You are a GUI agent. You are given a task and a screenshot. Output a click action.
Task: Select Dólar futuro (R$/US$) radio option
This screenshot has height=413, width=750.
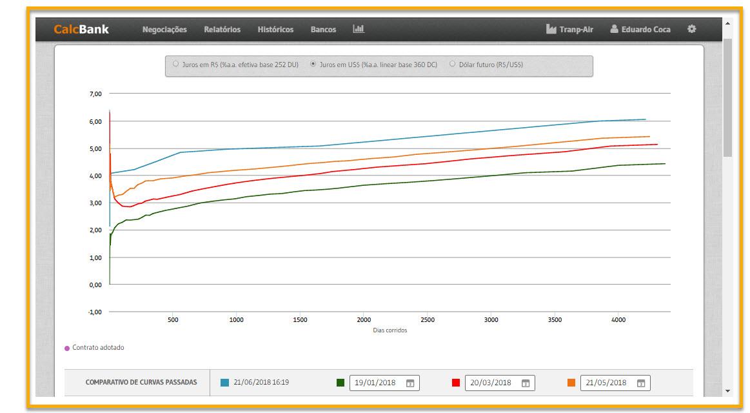(x=452, y=64)
